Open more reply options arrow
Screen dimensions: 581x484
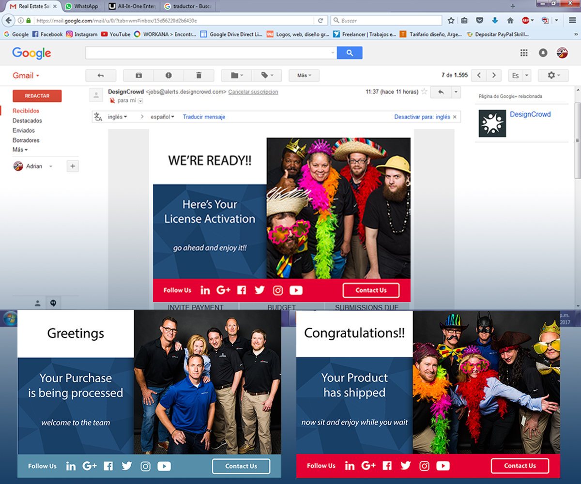pos(456,92)
